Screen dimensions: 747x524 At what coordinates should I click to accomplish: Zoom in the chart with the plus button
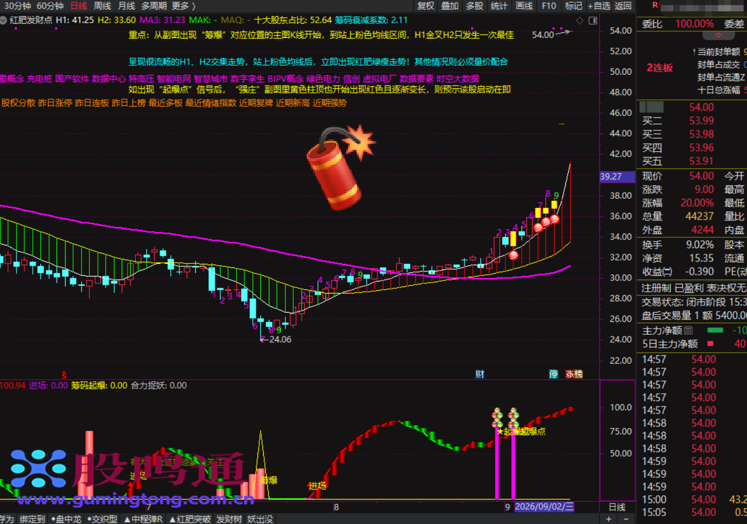tap(609, 519)
